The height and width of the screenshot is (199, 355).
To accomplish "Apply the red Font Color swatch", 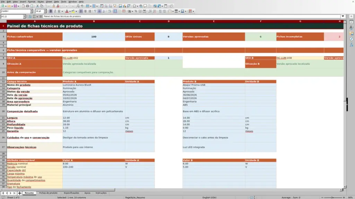I will (67, 11).
